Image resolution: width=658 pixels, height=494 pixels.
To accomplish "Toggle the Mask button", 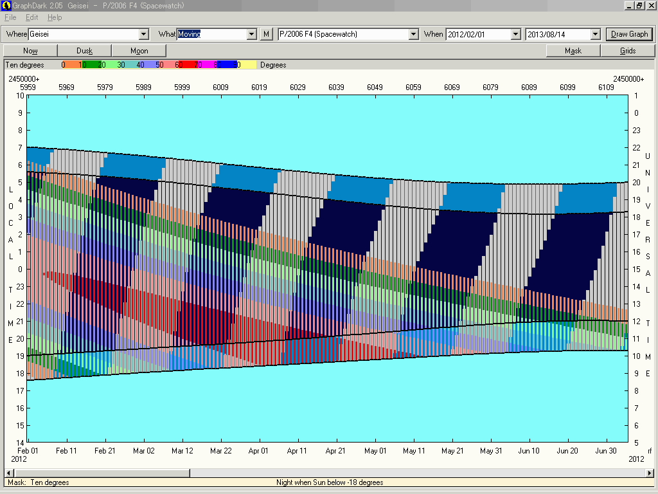I will click(x=573, y=51).
